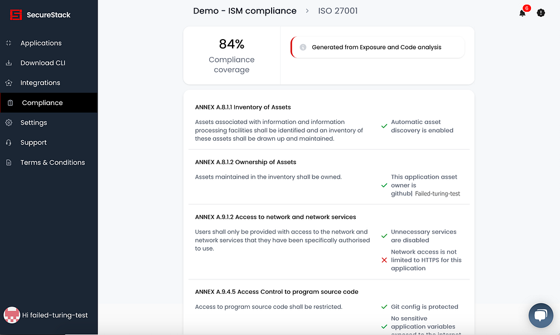Click Network access is not limited text
The width and height of the screenshot is (560, 335).
pos(426,260)
